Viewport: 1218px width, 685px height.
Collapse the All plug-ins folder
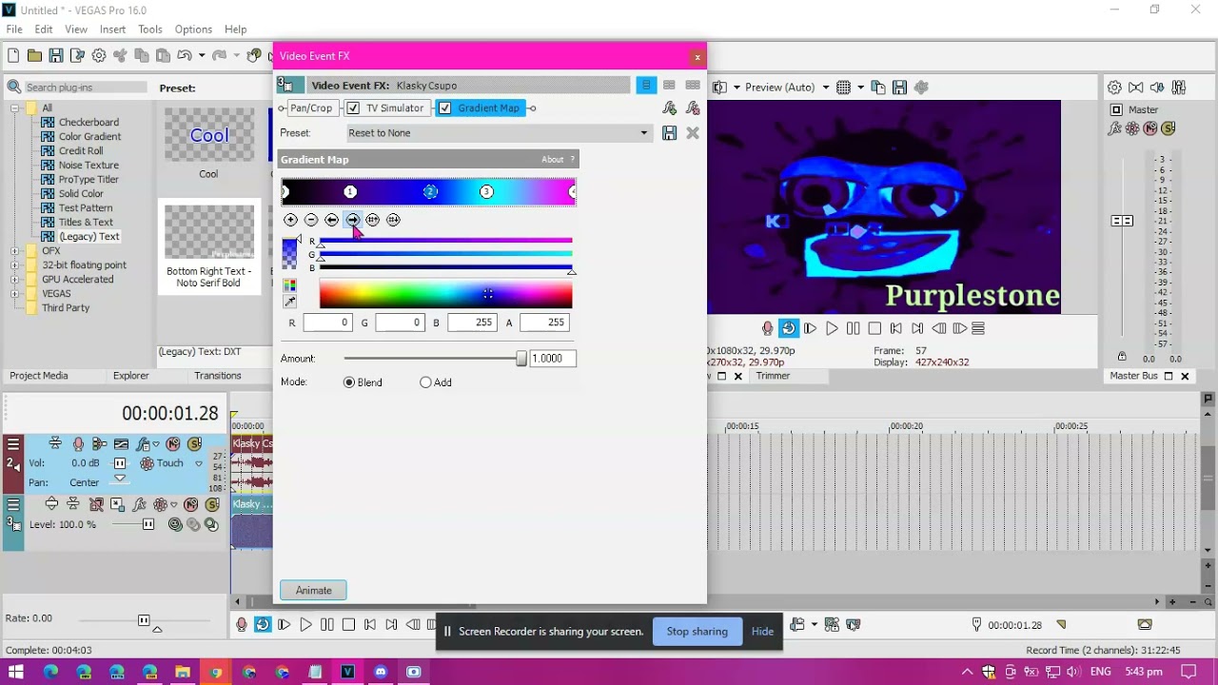(x=14, y=108)
